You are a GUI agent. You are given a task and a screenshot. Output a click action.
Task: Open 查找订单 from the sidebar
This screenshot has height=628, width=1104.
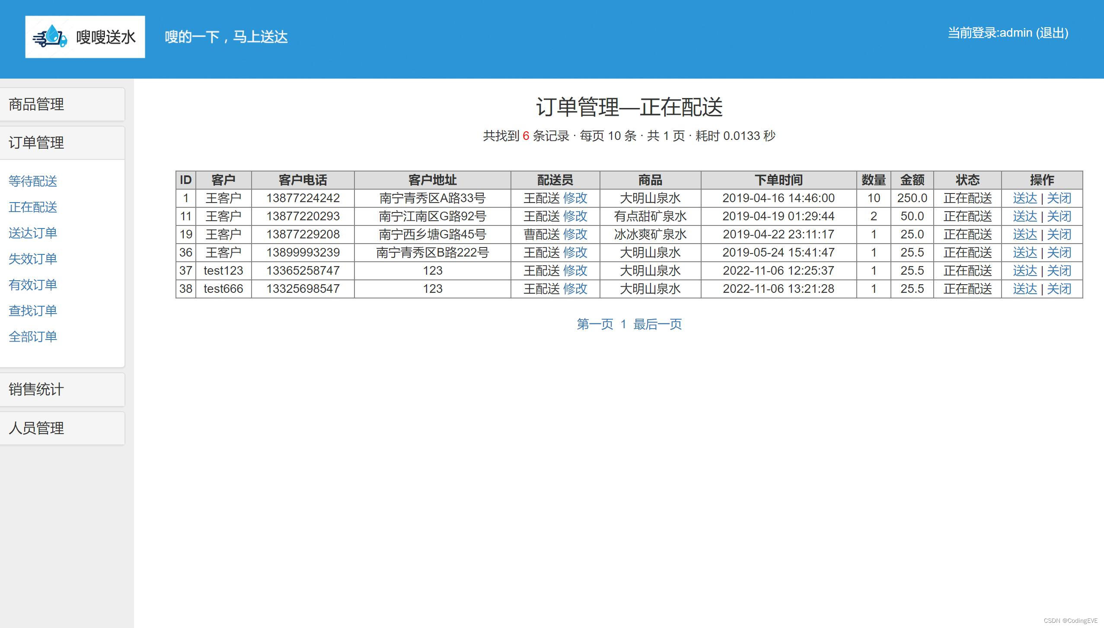click(x=33, y=310)
